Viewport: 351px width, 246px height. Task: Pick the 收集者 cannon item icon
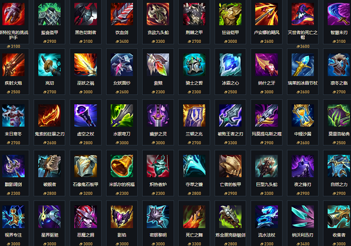(339, 217)
